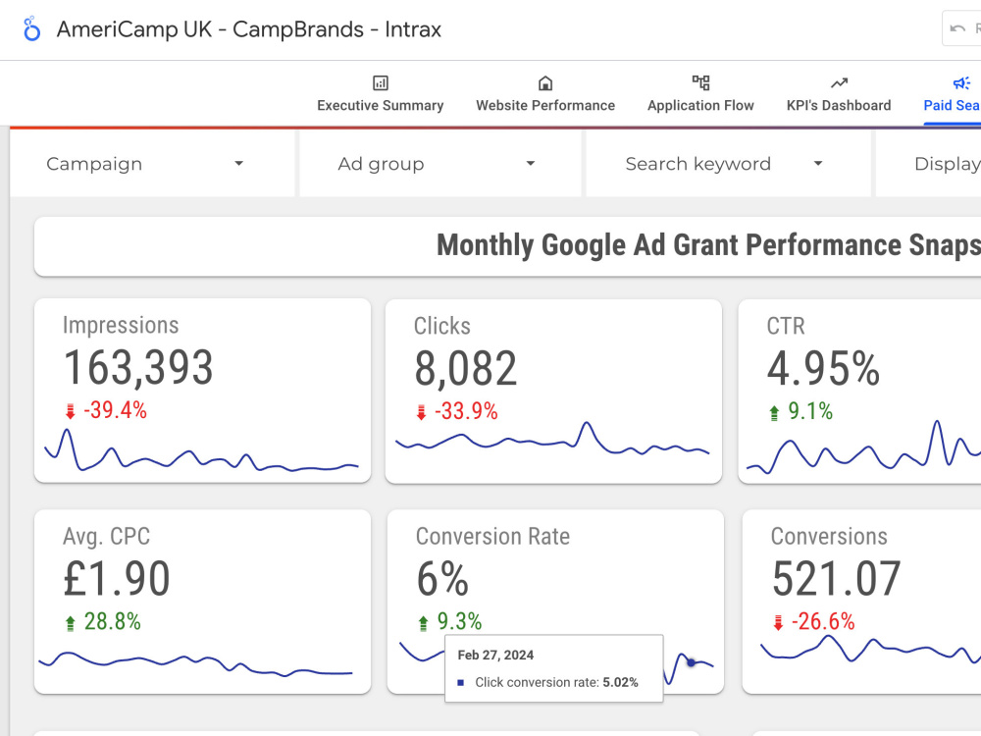Click the KPI's Dashboard trend-line icon

[x=839, y=83]
